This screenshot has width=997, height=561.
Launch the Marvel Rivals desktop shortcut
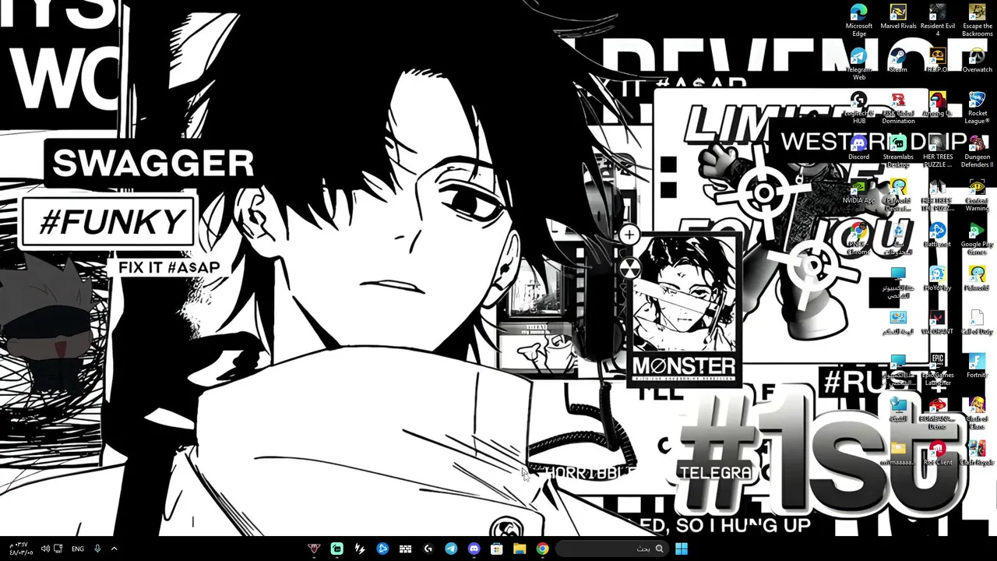coord(898,16)
